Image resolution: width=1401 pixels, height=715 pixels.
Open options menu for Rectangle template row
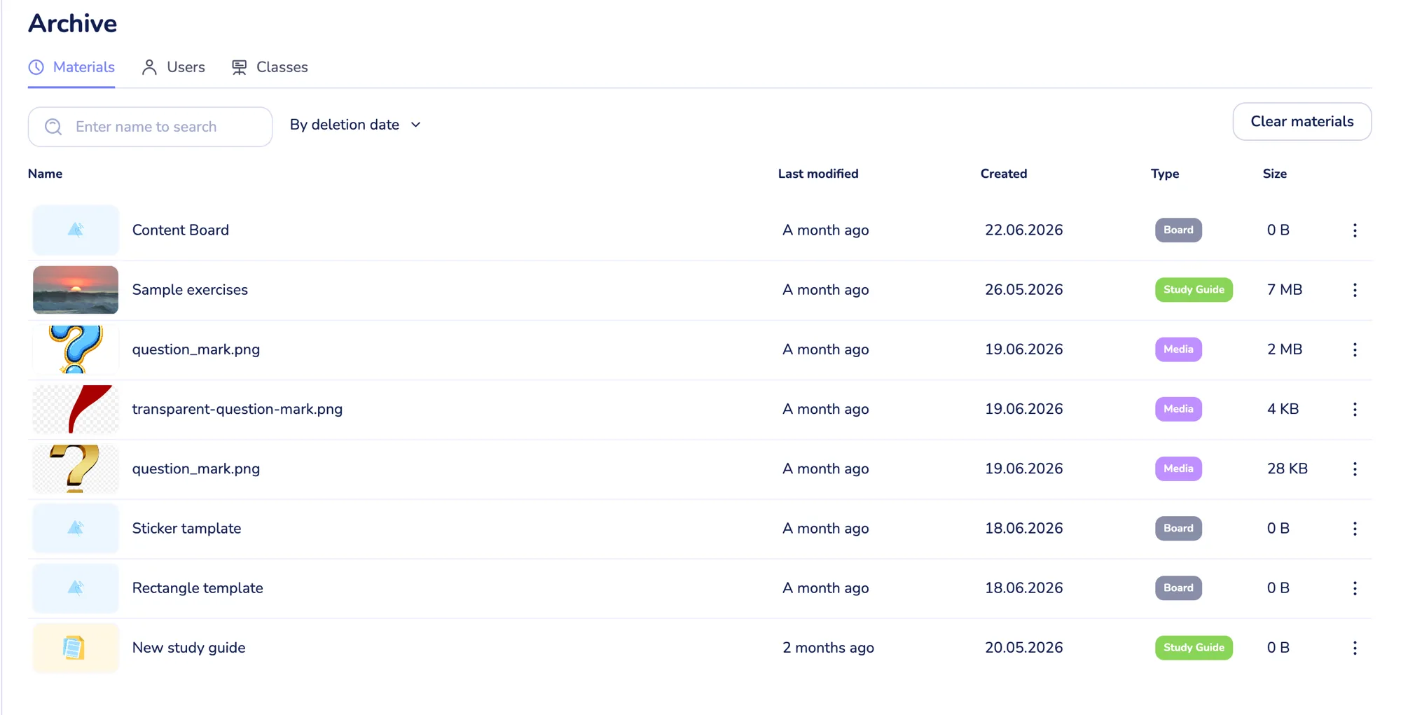pos(1355,588)
